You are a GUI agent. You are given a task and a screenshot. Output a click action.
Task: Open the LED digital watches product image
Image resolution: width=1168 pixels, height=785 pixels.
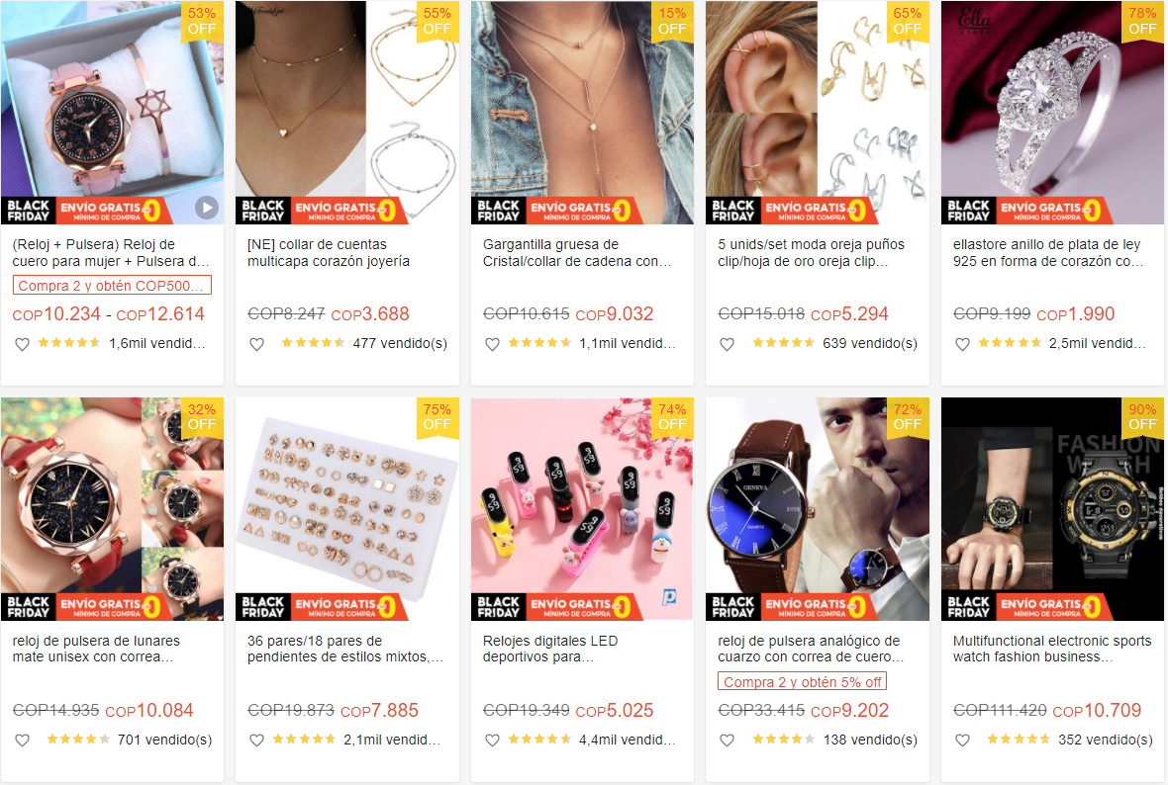[x=582, y=509]
